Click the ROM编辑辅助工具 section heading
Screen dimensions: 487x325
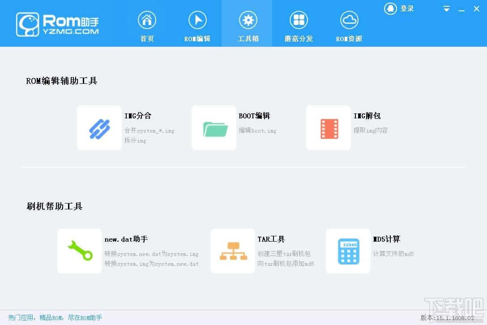[x=62, y=81]
